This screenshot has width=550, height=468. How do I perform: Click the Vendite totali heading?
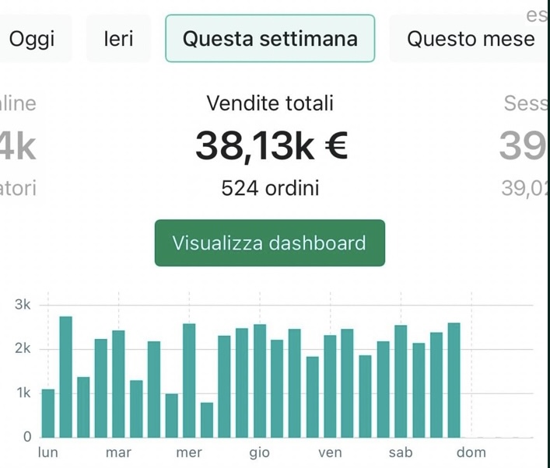click(270, 103)
